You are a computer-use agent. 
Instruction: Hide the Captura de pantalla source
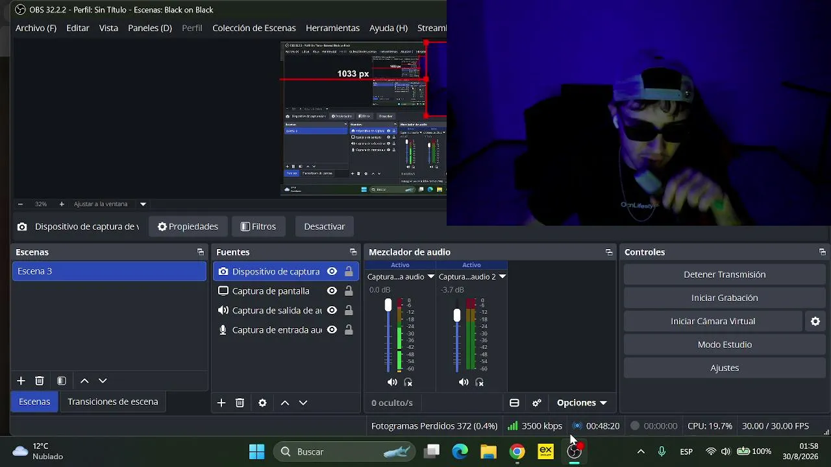[332, 291]
